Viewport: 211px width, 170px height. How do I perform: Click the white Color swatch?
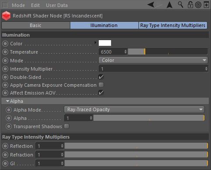(x=105, y=43)
